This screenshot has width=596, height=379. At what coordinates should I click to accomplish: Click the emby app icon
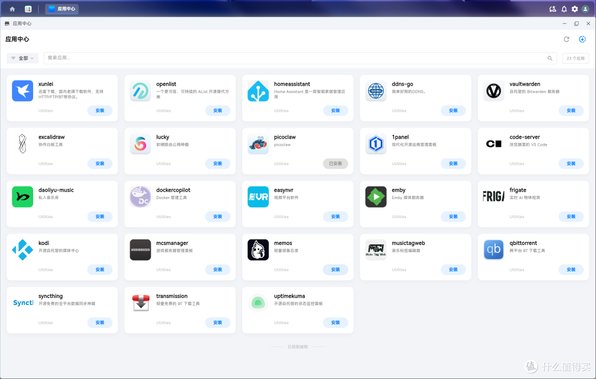click(x=376, y=197)
